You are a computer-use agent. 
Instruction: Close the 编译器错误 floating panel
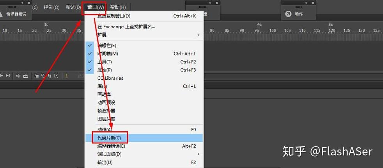coord(29,3)
